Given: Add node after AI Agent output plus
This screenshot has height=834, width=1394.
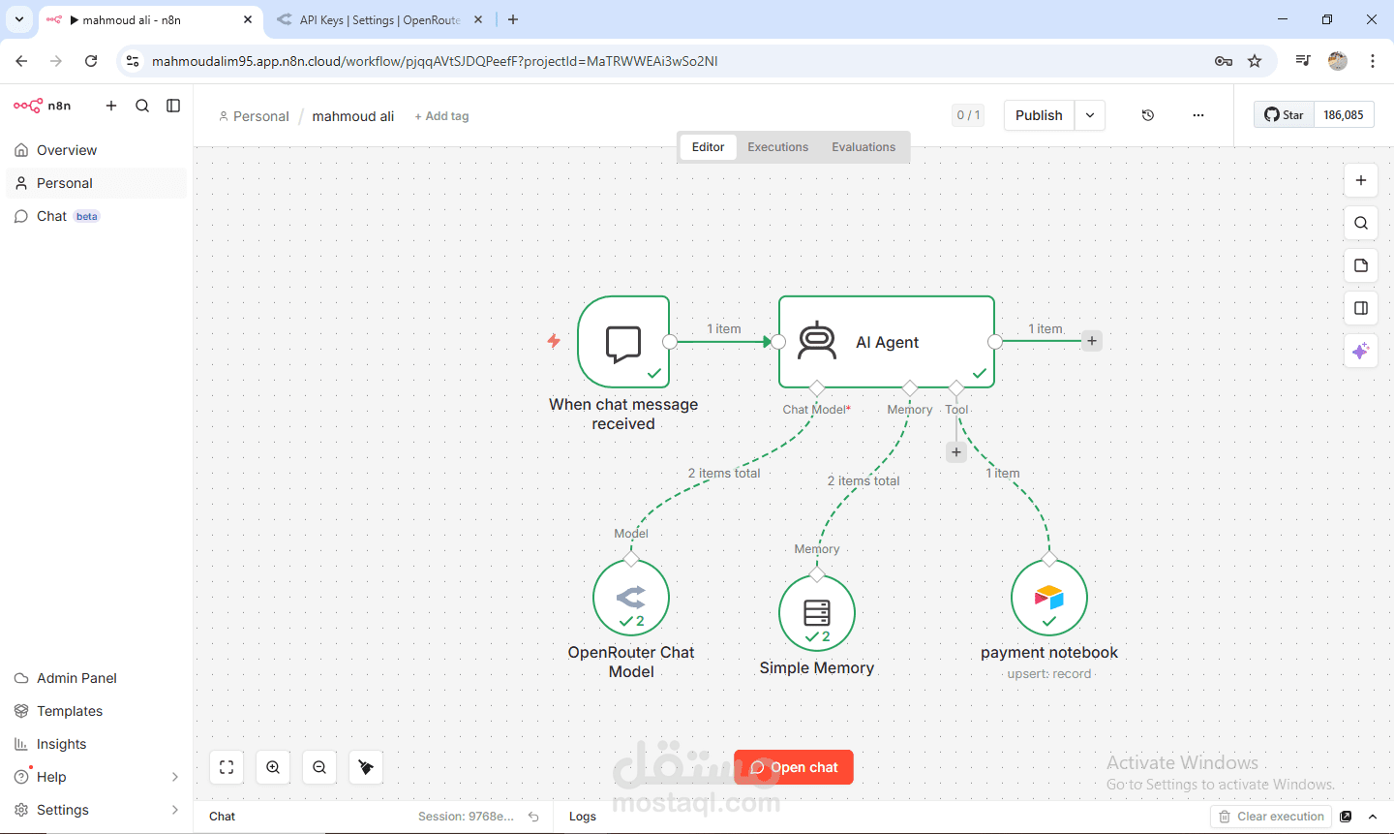Looking at the screenshot, I should coord(1092,341).
